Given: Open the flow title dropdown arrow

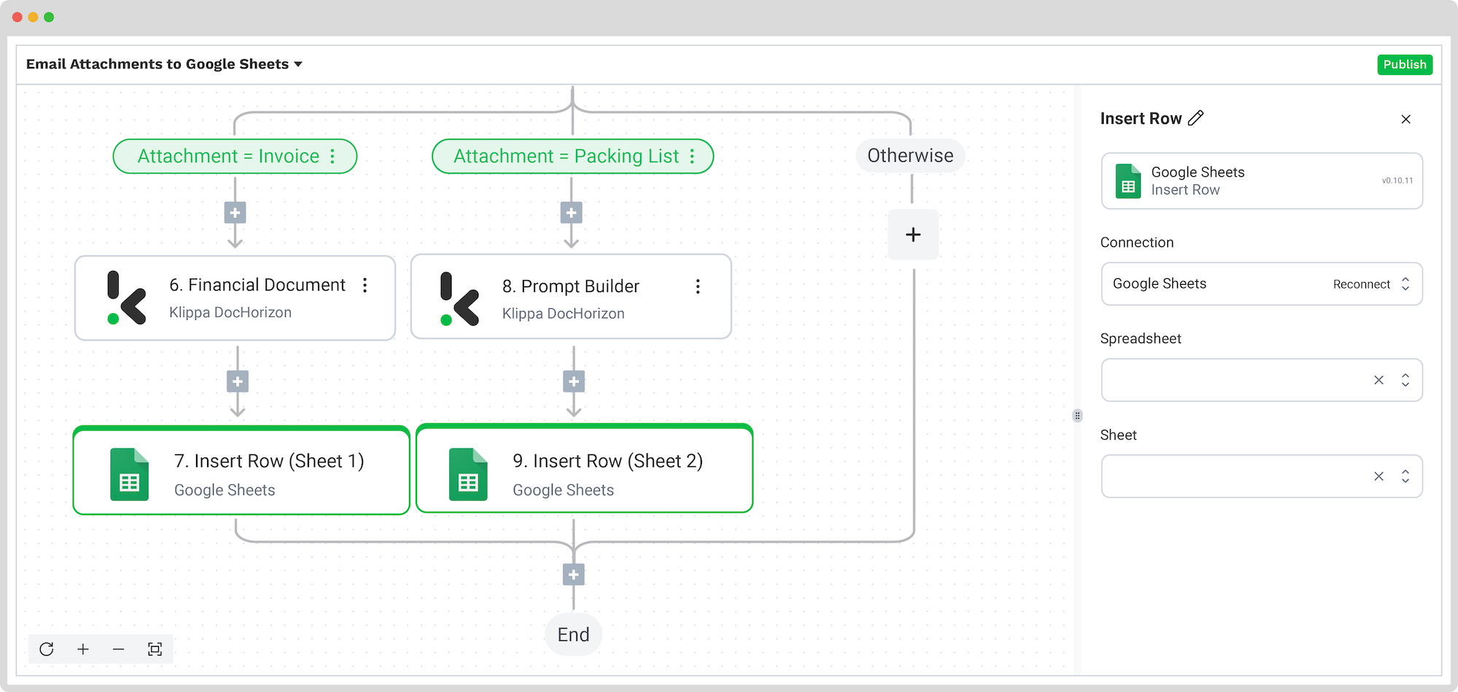Looking at the screenshot, I should pyautogui.click(x=298, y=64).
